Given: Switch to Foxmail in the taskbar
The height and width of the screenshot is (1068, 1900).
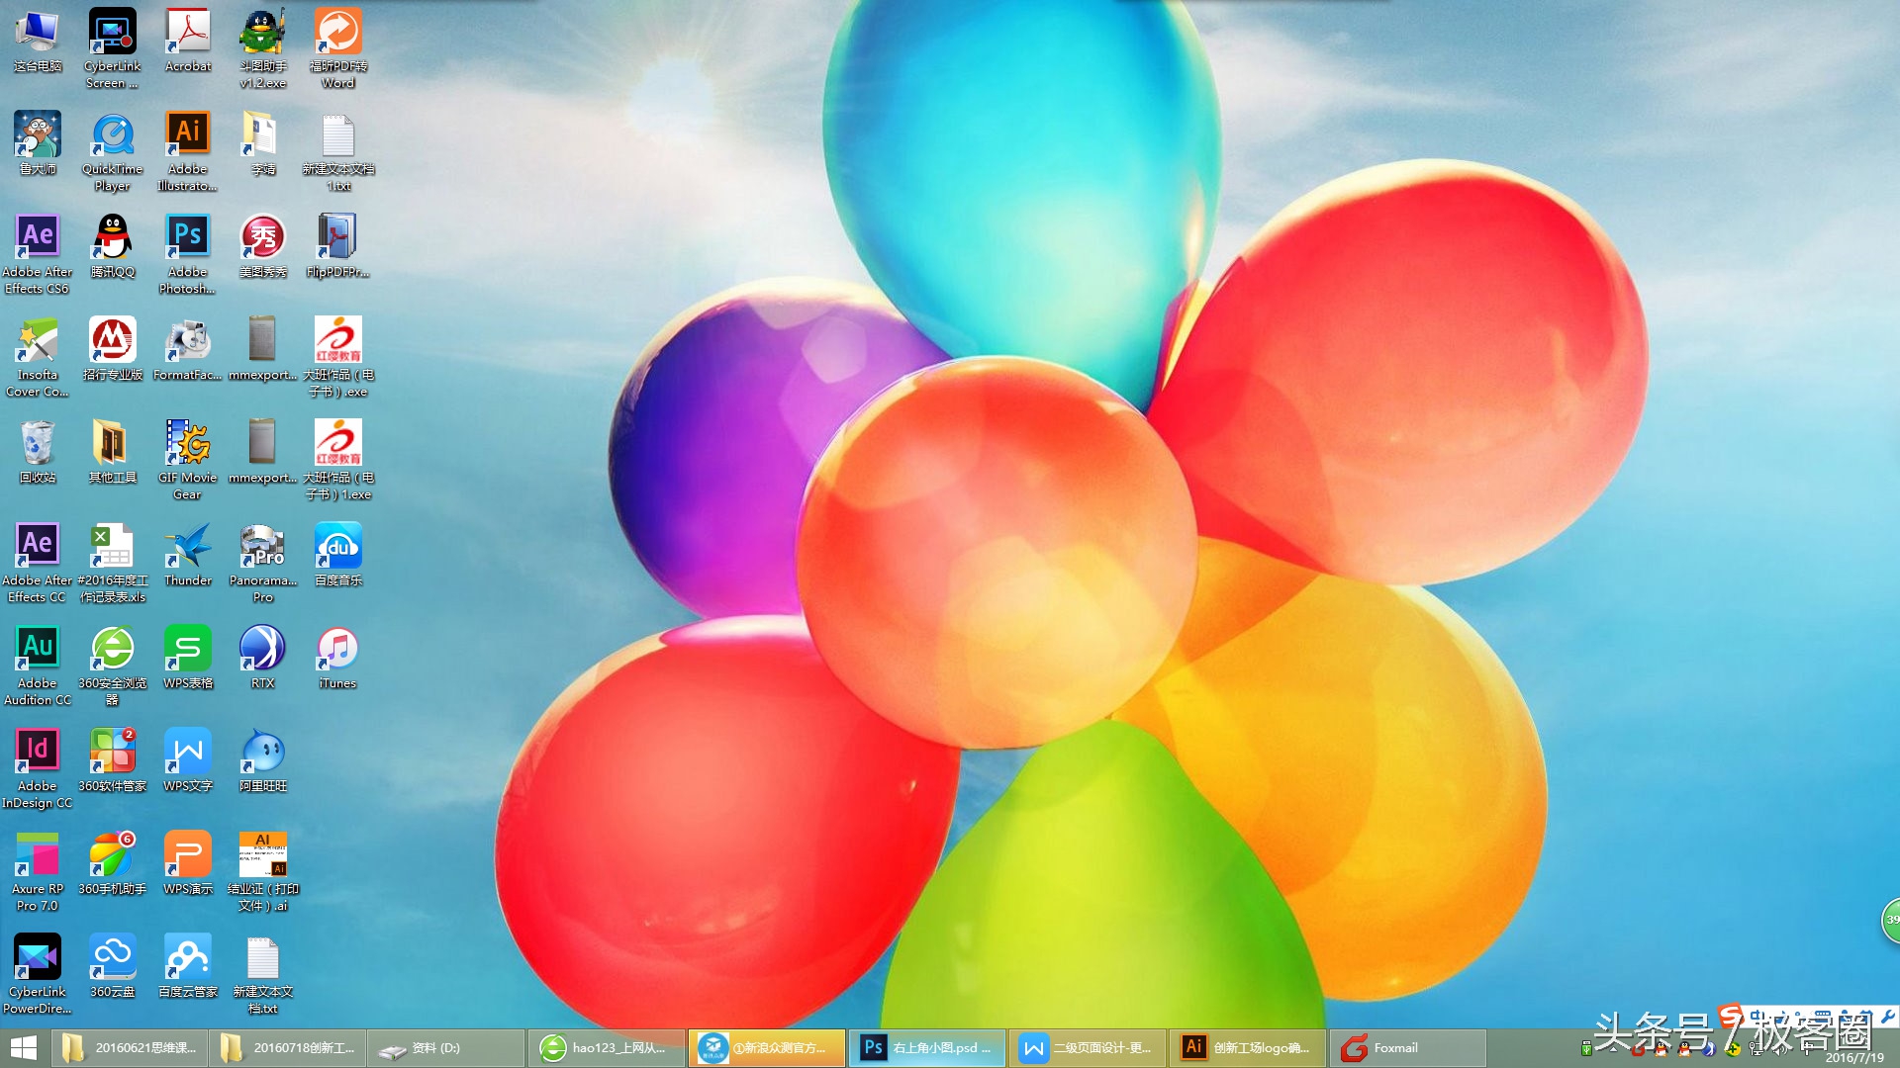Looking at the screenshot, I should pos(1405,1048).
